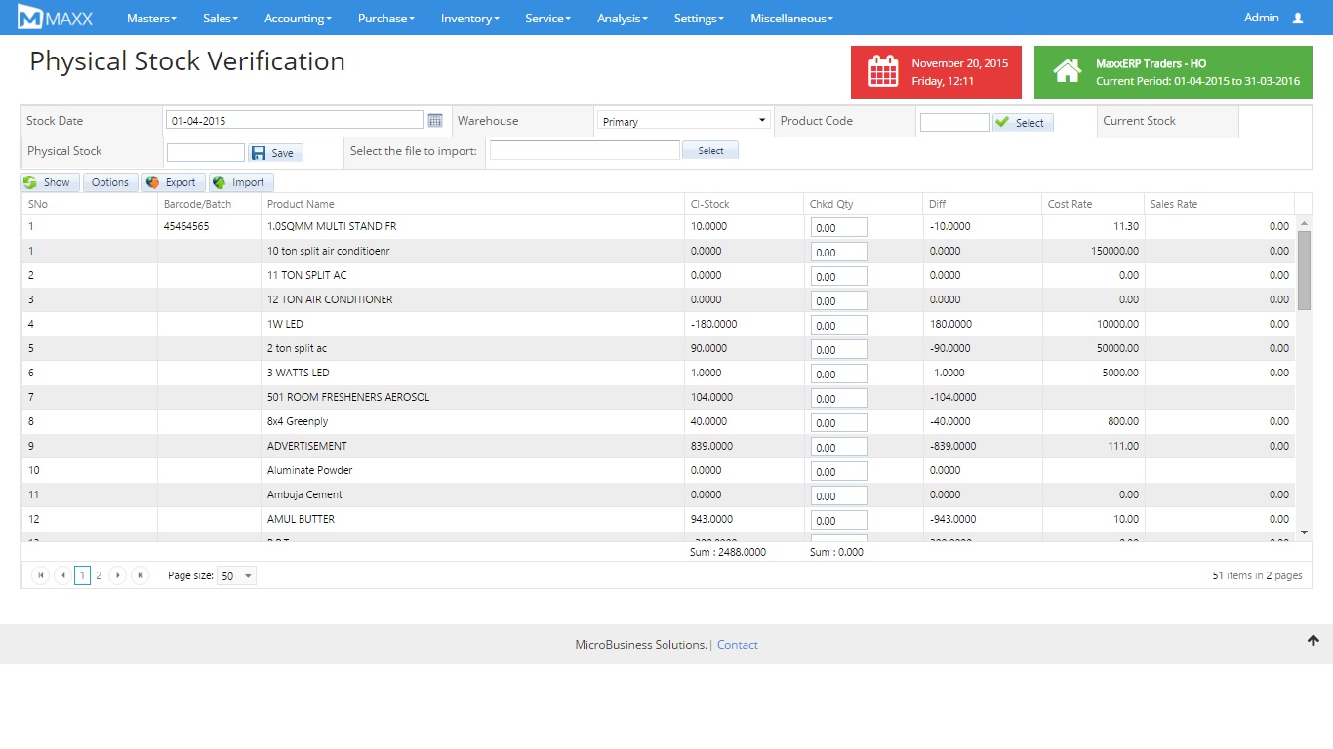Export the stock verification list
The width and height of the screenshot is (1333, 749).
173,182
